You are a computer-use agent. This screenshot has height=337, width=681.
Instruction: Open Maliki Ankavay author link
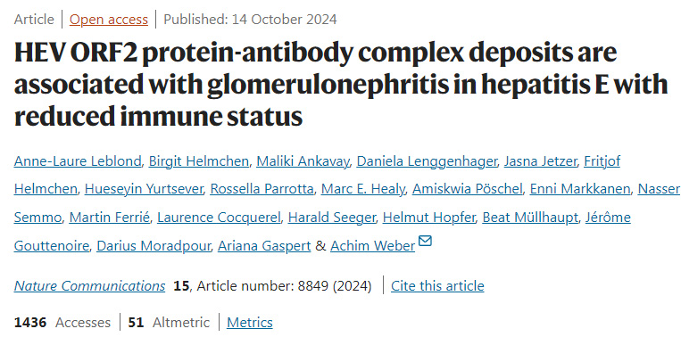pos(303,161)
